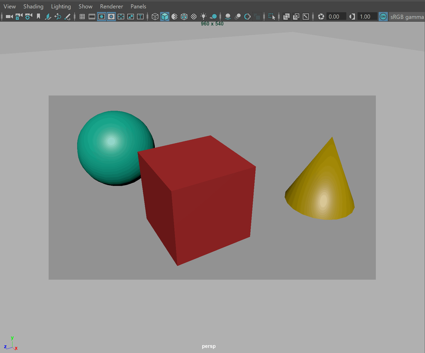Viewport: 425px width, 353px height.
Task: Open the View menu
Action: 10,6
